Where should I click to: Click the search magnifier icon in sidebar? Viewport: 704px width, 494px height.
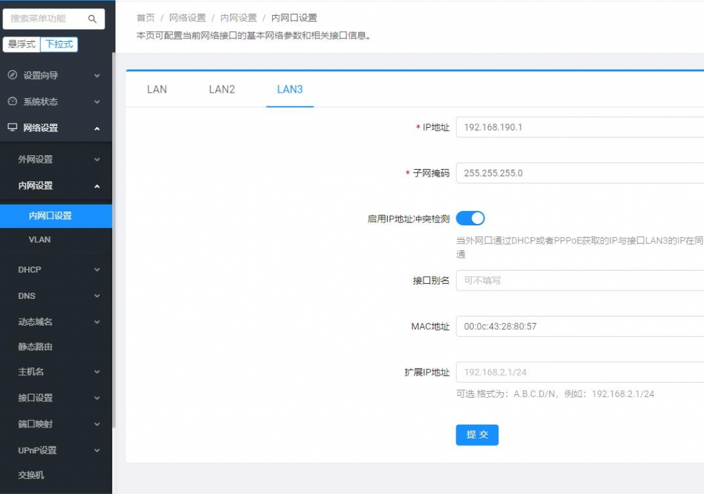tap(93, 19)
